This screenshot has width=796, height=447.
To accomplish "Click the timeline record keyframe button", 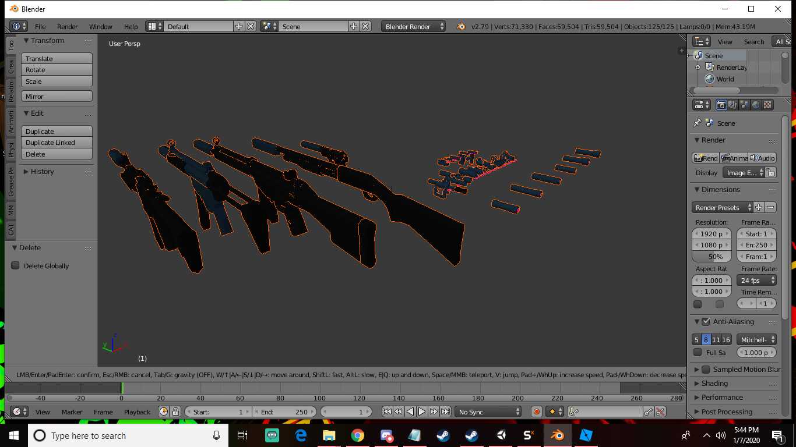I will [537, 411].
